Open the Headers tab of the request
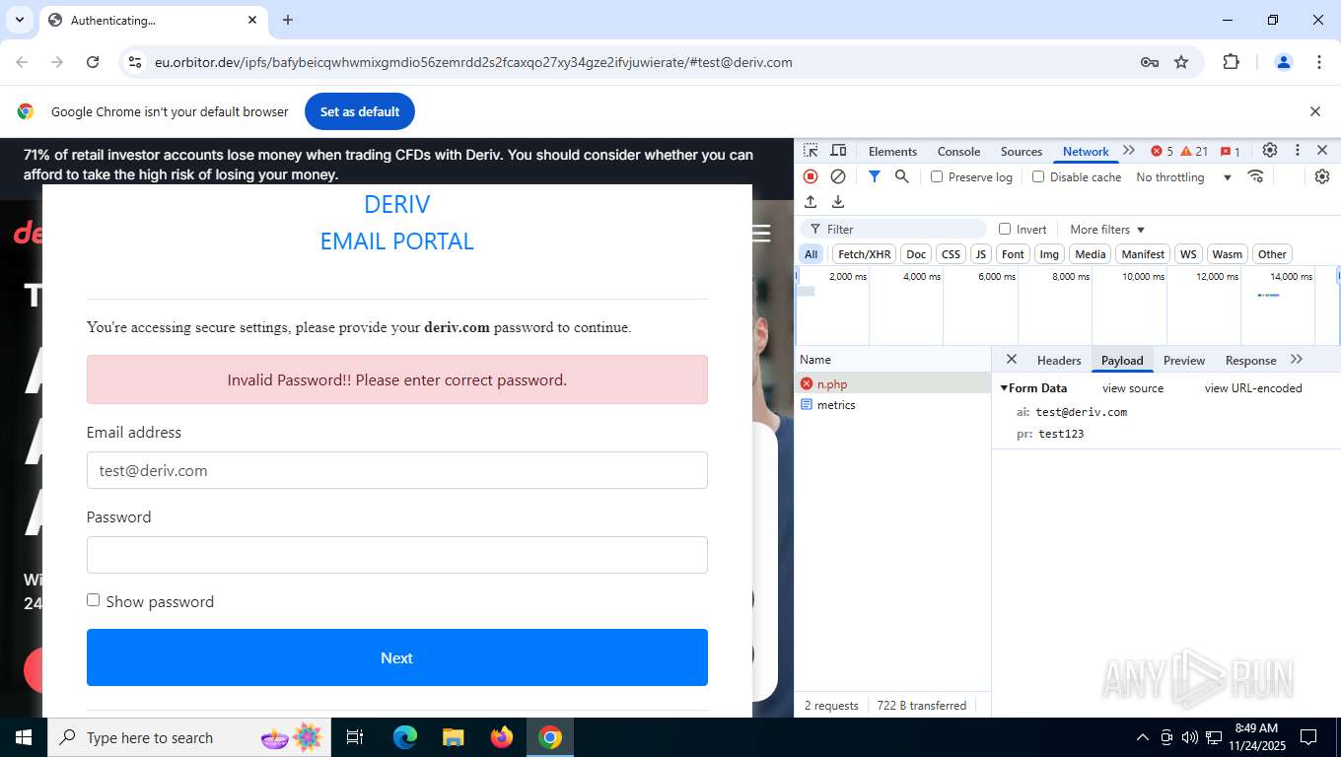1341x757 pixels. (x=1059, y=361)
